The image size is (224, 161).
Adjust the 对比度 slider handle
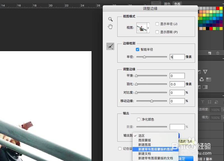[136, 92]
